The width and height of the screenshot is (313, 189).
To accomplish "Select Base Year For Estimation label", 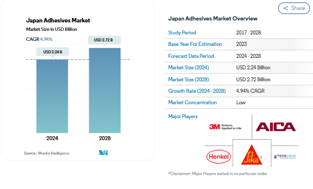I will [195, 44].
